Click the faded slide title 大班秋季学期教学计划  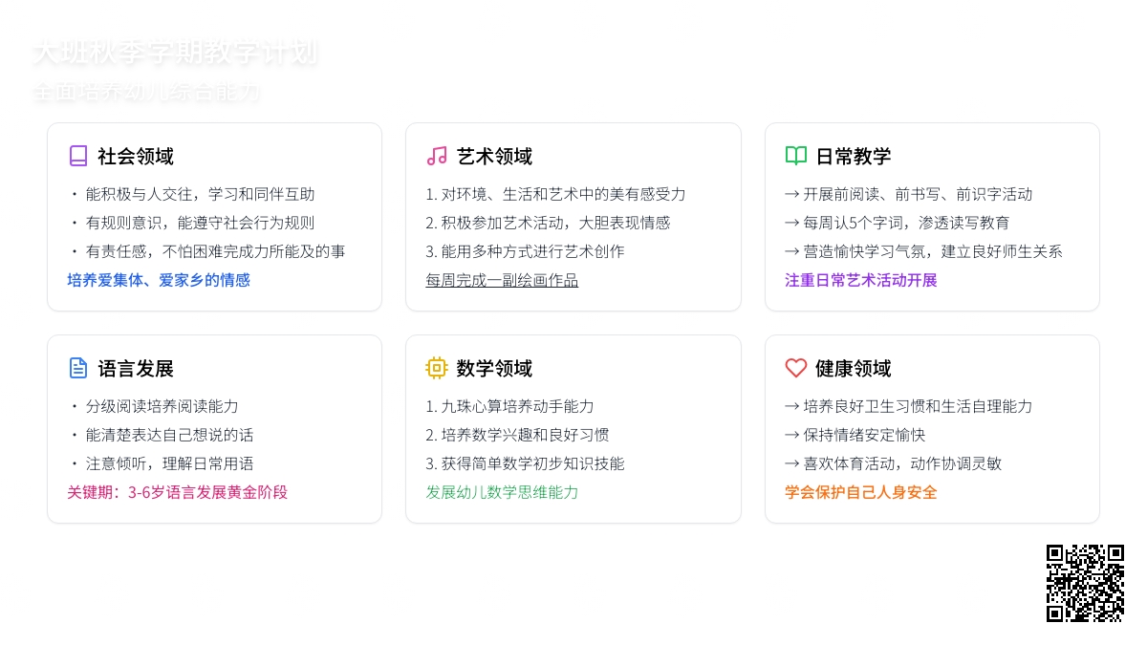coord(175,53)
